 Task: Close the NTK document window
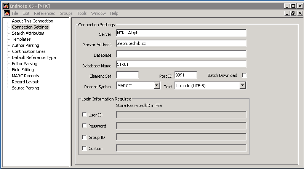pyautogui.click(x=300, y=13)
